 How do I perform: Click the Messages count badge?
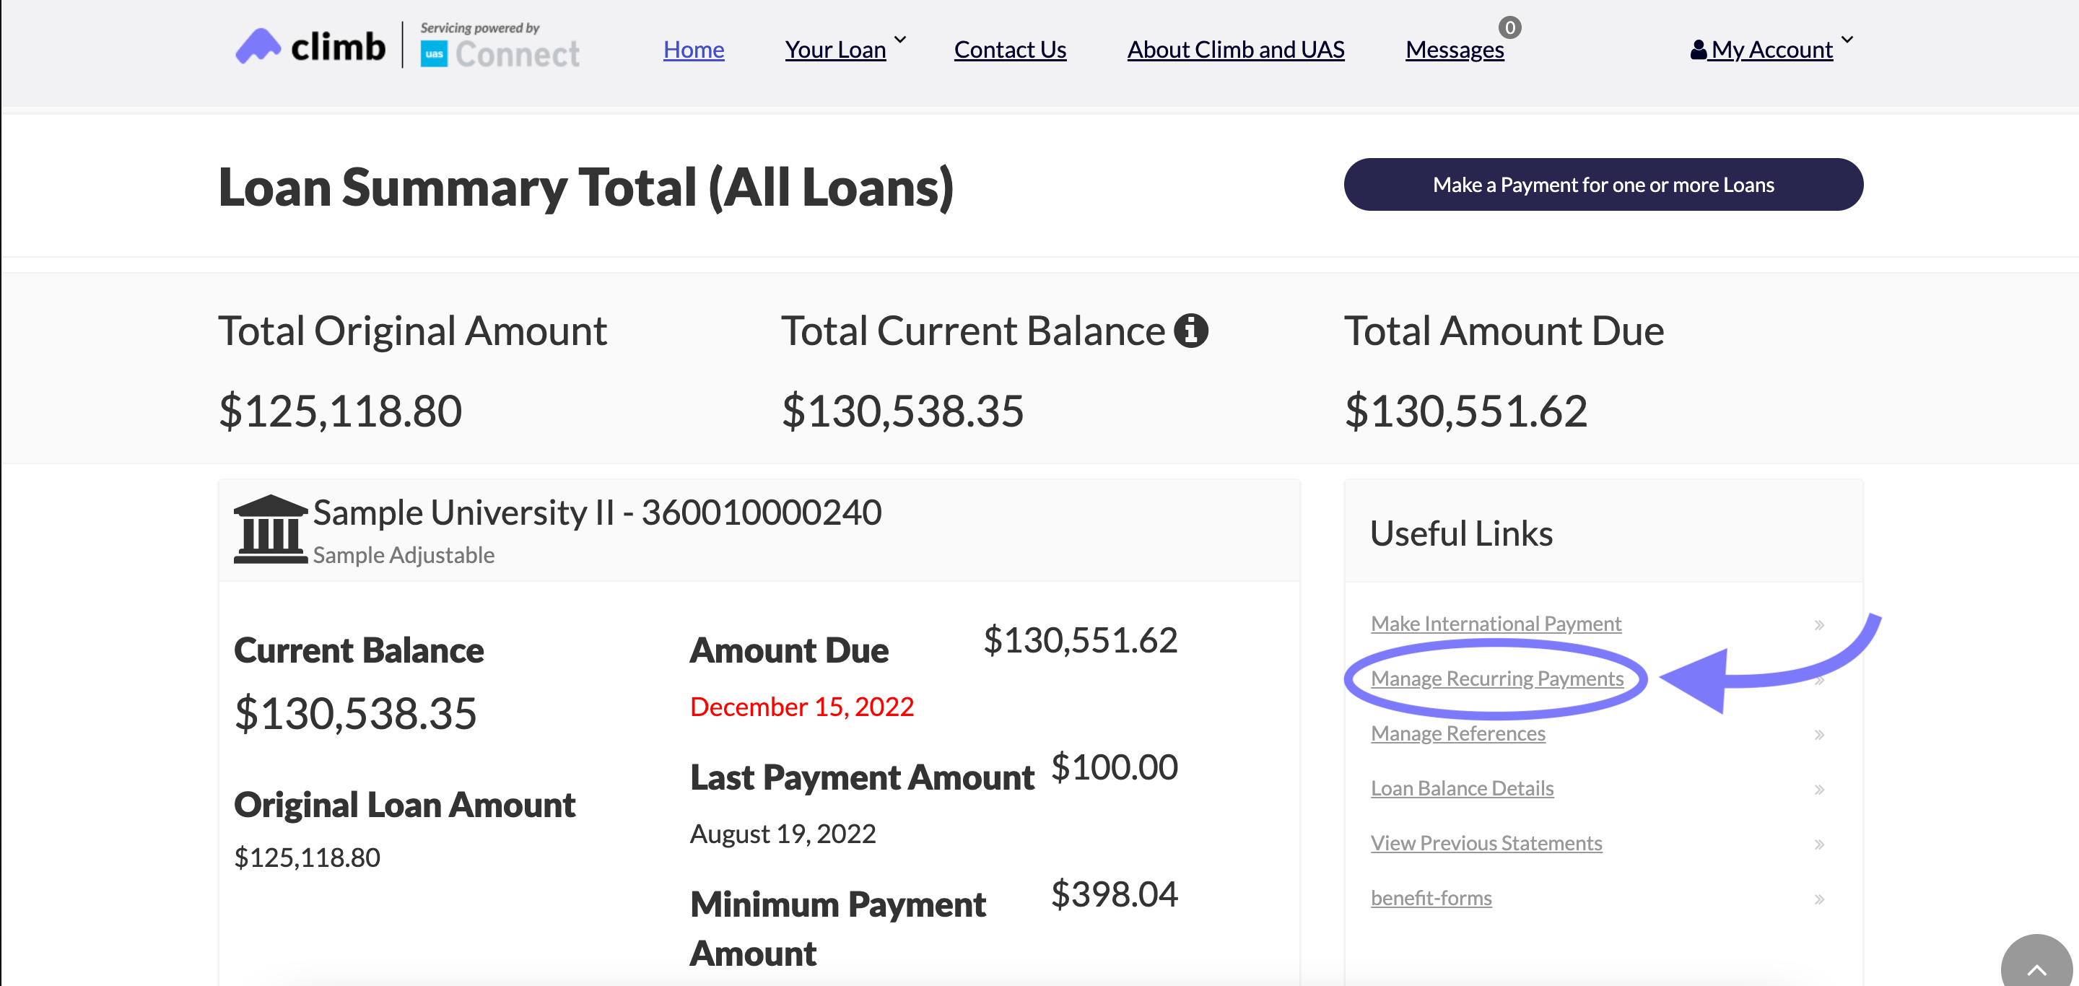(x=1509, y=27)
